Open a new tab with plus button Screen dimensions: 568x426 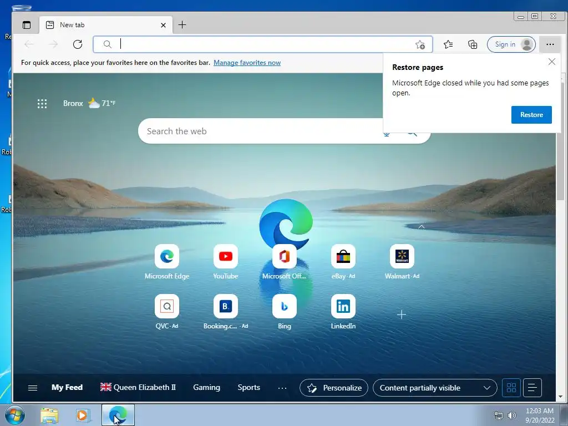(x=182, y=24)
